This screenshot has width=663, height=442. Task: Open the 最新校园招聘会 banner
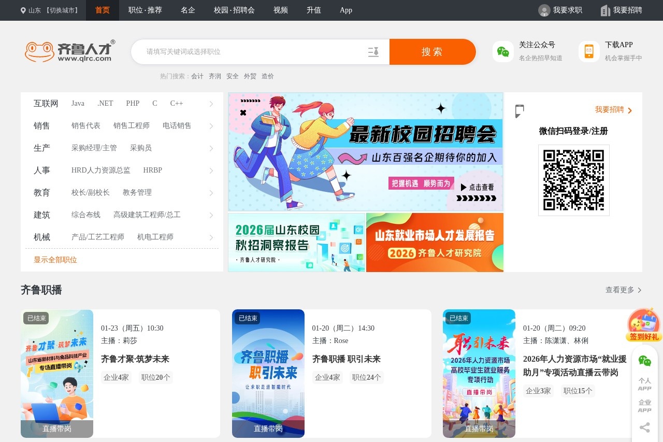366,152
